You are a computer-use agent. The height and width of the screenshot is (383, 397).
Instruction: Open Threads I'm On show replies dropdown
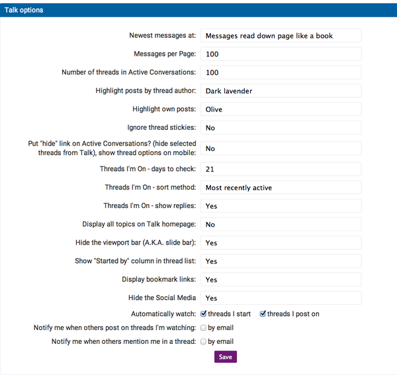(x=281, y=206)
